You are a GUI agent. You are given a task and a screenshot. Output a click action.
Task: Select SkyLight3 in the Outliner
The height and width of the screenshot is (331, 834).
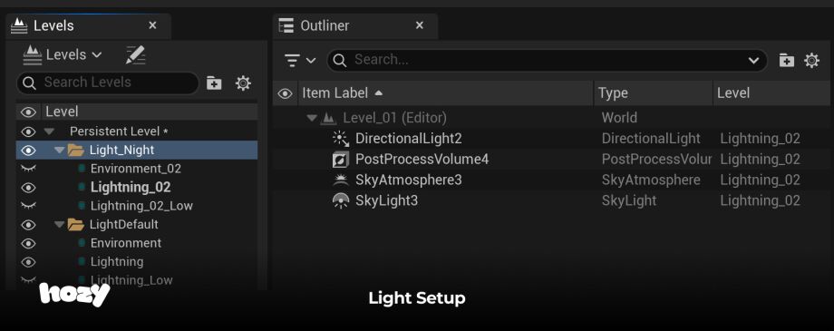coord(387,201)
